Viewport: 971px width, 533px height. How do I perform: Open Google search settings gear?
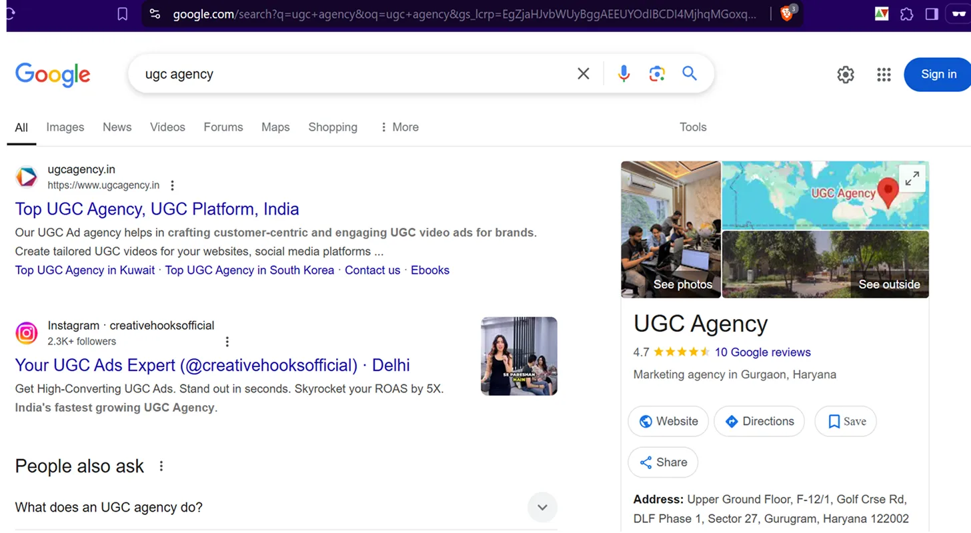845,74
